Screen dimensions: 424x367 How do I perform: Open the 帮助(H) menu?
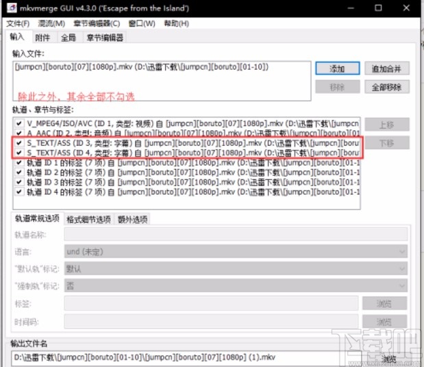pos(176,24)
